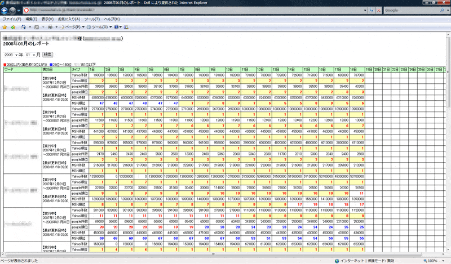
Task: Go back with the Back arrow button
Action: pos(5,11)
